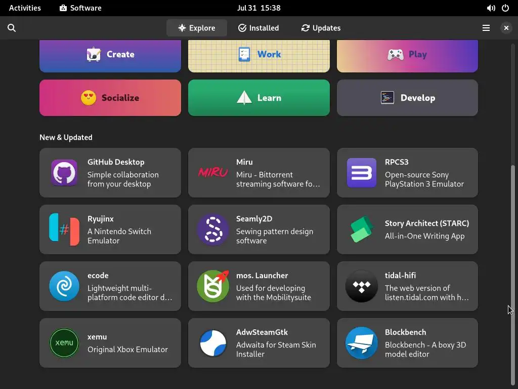This screenshot has width=518, height=389.
Task: Click the 'AdwSteamGtk' title text
Action: (x=262, y=332)
